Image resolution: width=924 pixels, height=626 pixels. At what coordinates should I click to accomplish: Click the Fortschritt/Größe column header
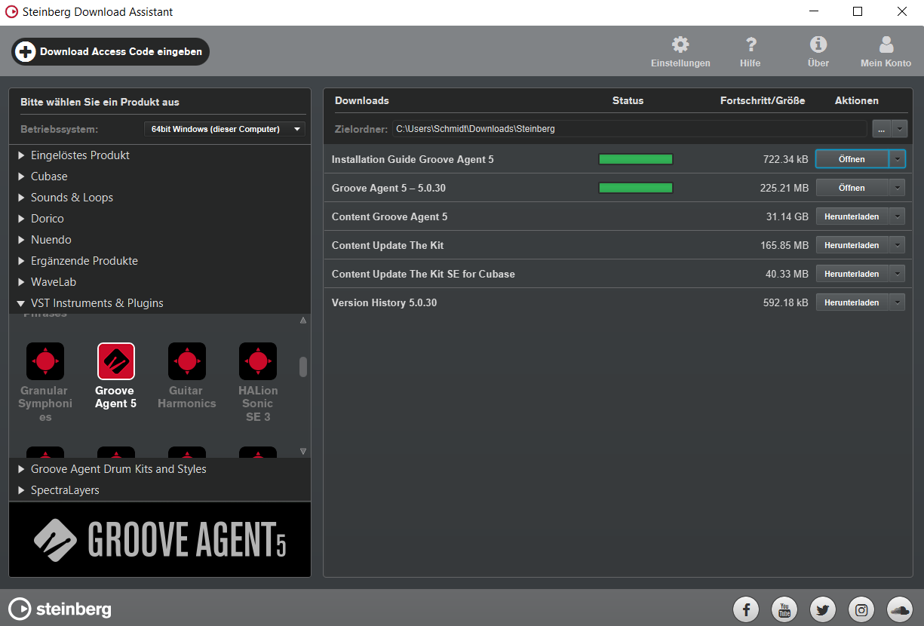click(763, 100)
